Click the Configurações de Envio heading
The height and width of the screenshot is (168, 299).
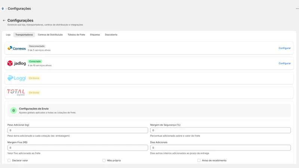point(34,109)
